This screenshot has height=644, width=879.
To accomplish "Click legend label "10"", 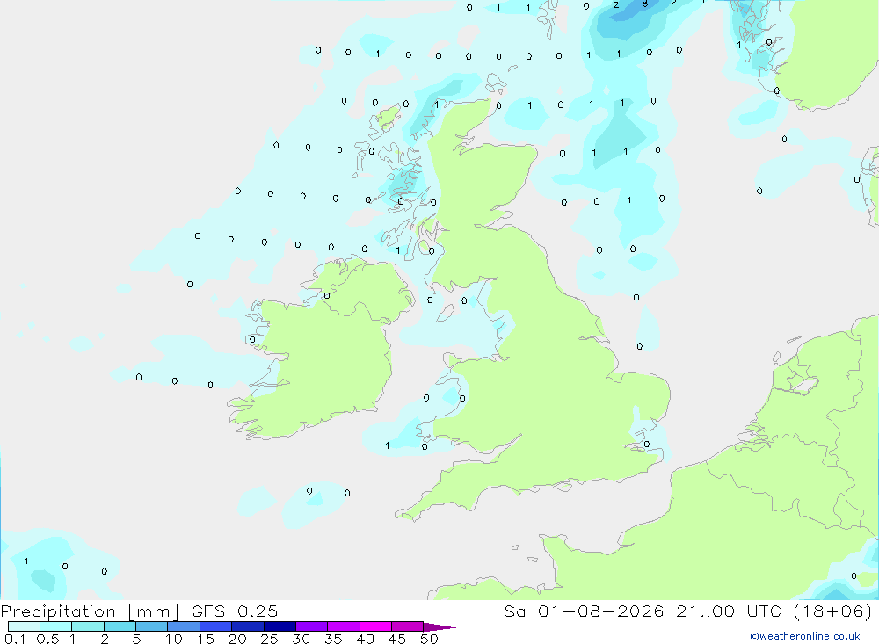I will pyautogui.click(x=174, y=639).
